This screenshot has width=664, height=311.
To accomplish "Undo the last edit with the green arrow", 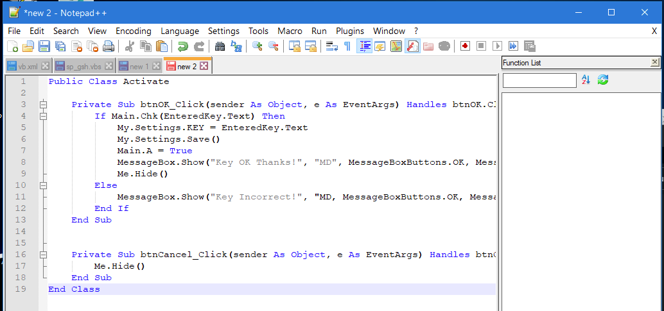I will pos(183,46).
